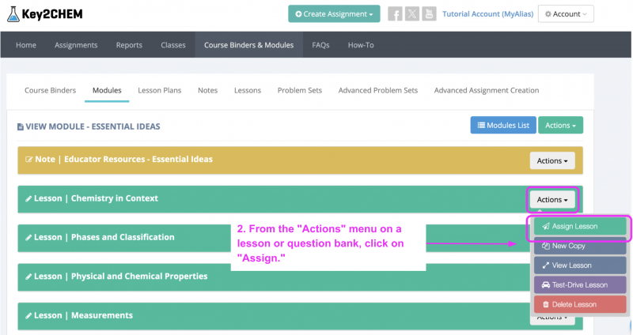Click the Key2CHEM flask logo
Image resolution: width=633 pixels, height=335 pixels.
(15, 13)
